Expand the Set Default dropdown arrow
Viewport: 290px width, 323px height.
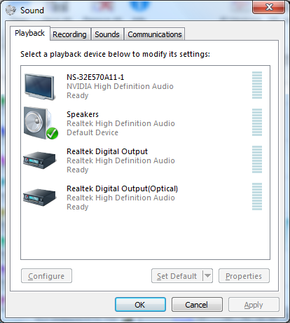(207, 276)
